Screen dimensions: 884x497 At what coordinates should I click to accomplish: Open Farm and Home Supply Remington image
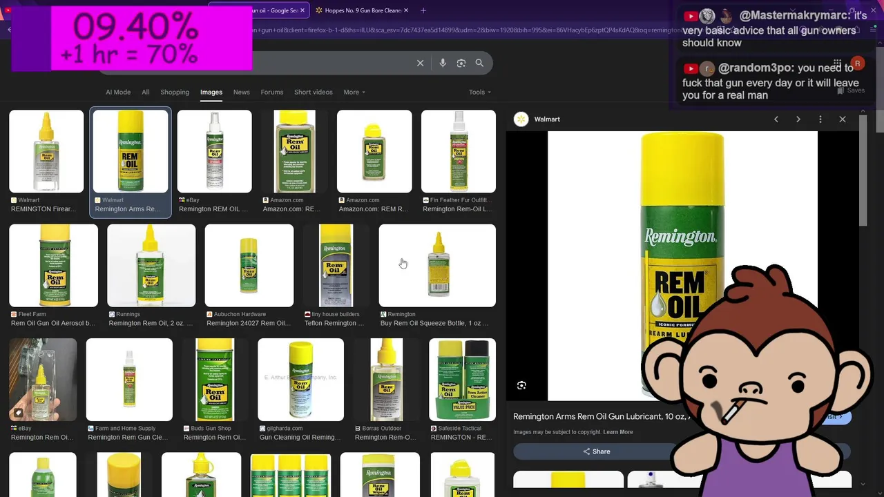click(x=129, y=380)
